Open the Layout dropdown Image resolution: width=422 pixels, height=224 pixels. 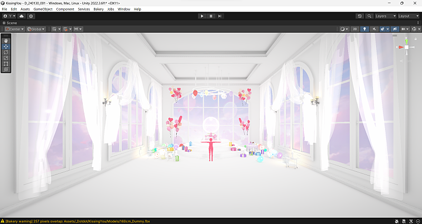pyautogui.click(x=407, y=16)
